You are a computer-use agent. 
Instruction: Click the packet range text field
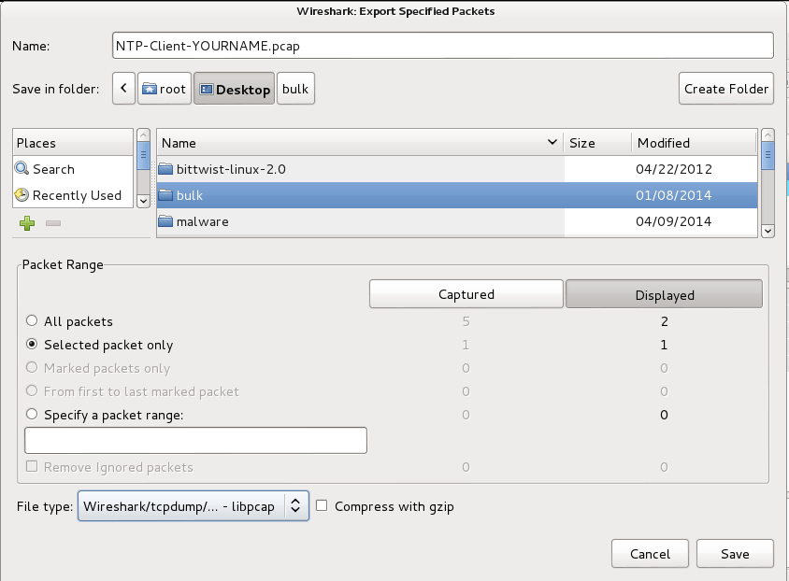pyautogui.click(x=195, y=440)
